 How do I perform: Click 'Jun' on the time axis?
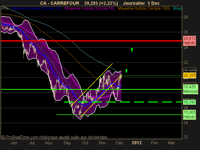click(13, 143)
